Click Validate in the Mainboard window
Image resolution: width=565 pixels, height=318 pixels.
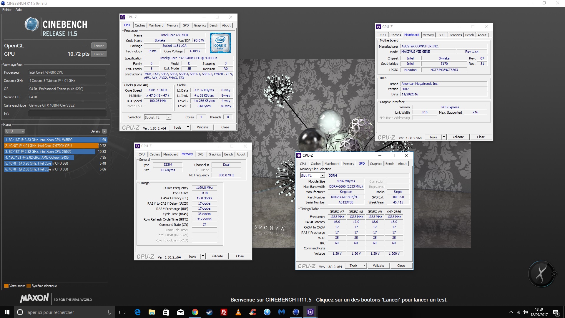click(x=458, y=137)
